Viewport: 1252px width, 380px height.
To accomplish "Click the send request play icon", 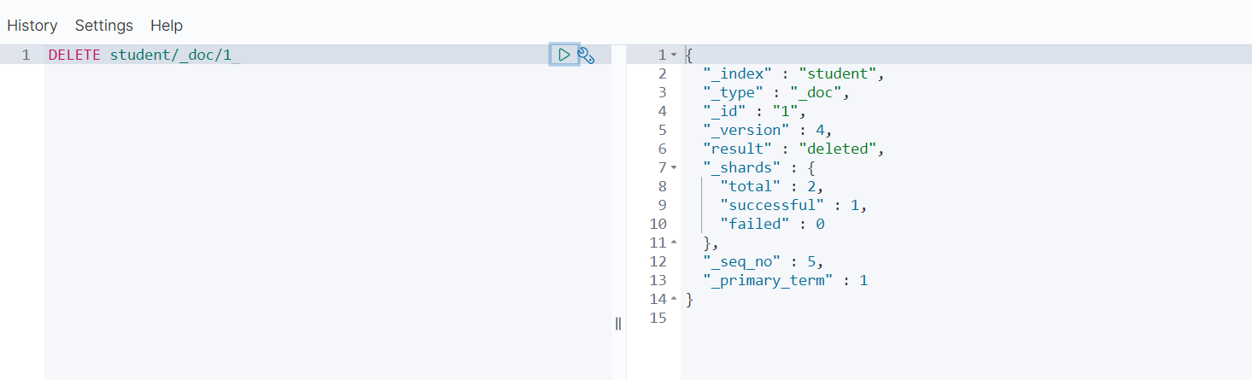I will tap(564, 55).
